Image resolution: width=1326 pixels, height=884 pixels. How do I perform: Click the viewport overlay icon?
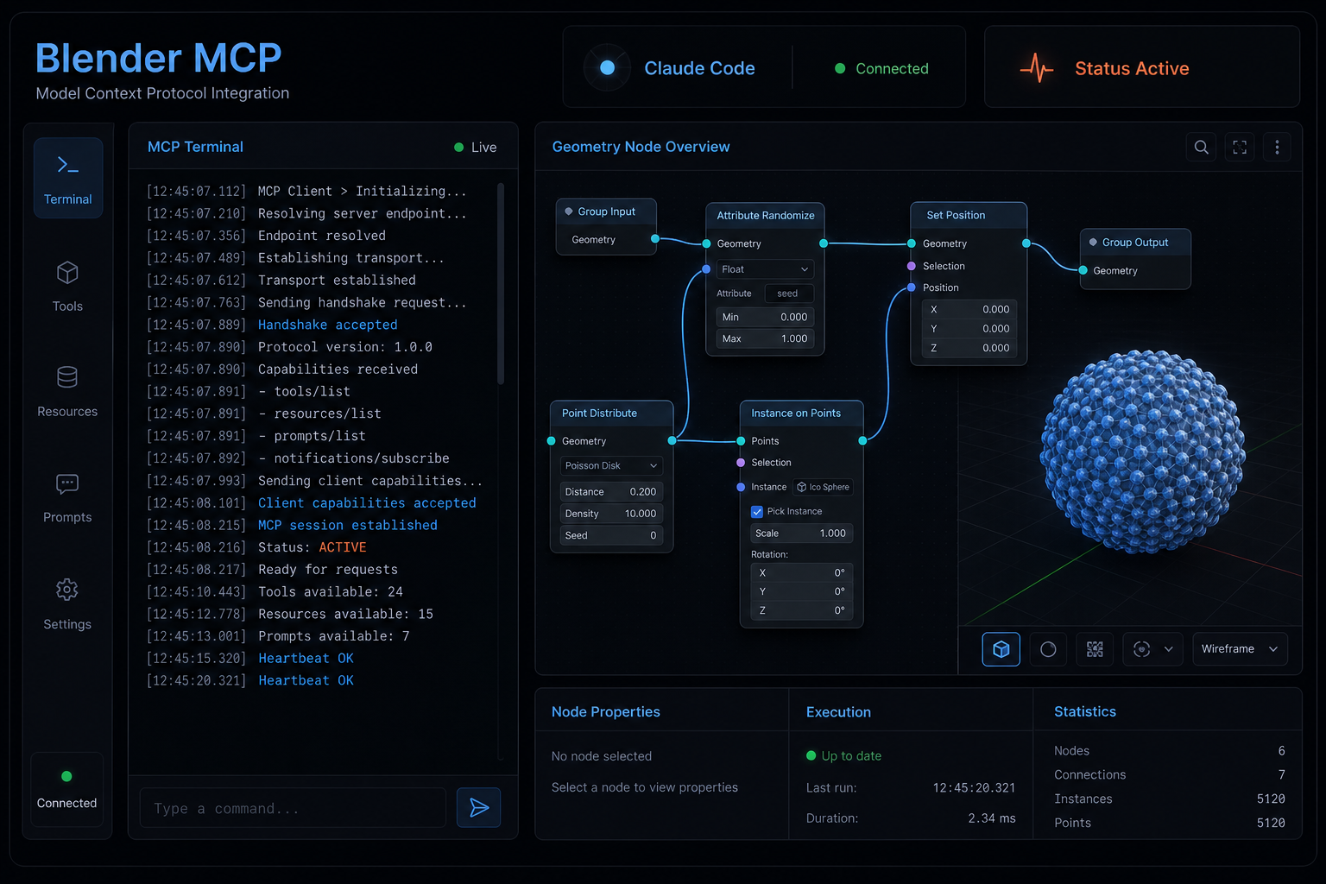(x=1141, y=649)
